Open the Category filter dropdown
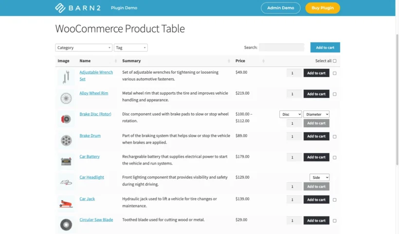The height and width of the screenshot is (234, 399). click(x=84, y=48)
